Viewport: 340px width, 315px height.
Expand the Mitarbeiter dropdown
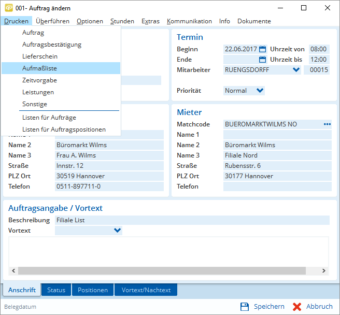click(296, 70)
